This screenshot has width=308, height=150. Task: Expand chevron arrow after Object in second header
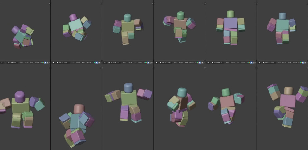click(92, 63)
